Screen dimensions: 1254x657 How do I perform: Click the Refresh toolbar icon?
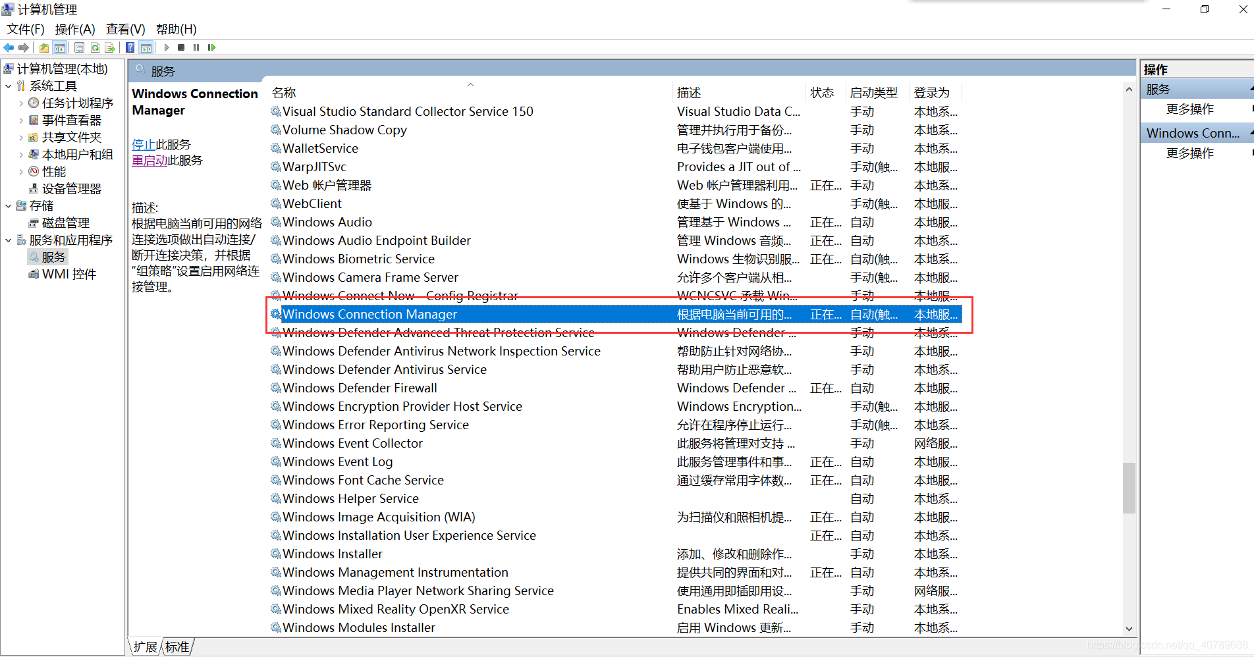pos(95,47)
